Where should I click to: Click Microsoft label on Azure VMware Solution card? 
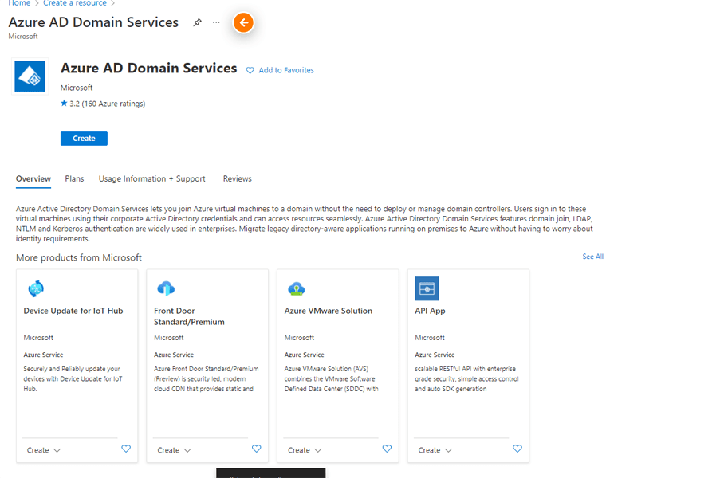pyautogui.click(x=299, y=338)
